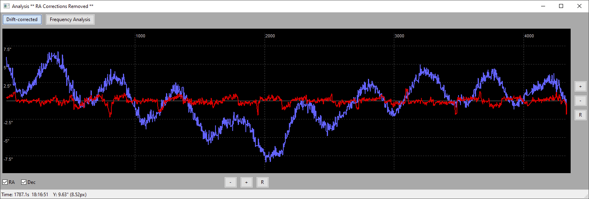The height and width of the screenshot is (199, 589).
Task: Maximize the Analysis window
Action: click(x=561, y=6)
